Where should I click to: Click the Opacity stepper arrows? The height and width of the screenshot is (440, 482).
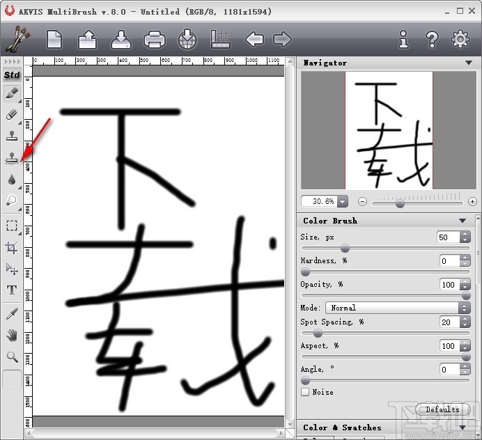[465, 285]
